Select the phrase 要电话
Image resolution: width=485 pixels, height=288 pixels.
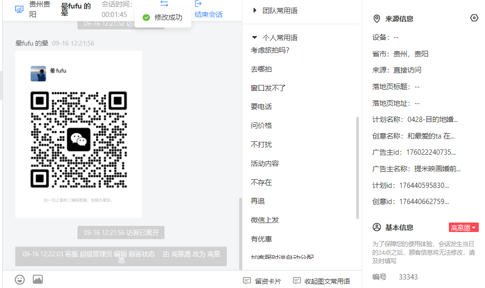point(261,107)
